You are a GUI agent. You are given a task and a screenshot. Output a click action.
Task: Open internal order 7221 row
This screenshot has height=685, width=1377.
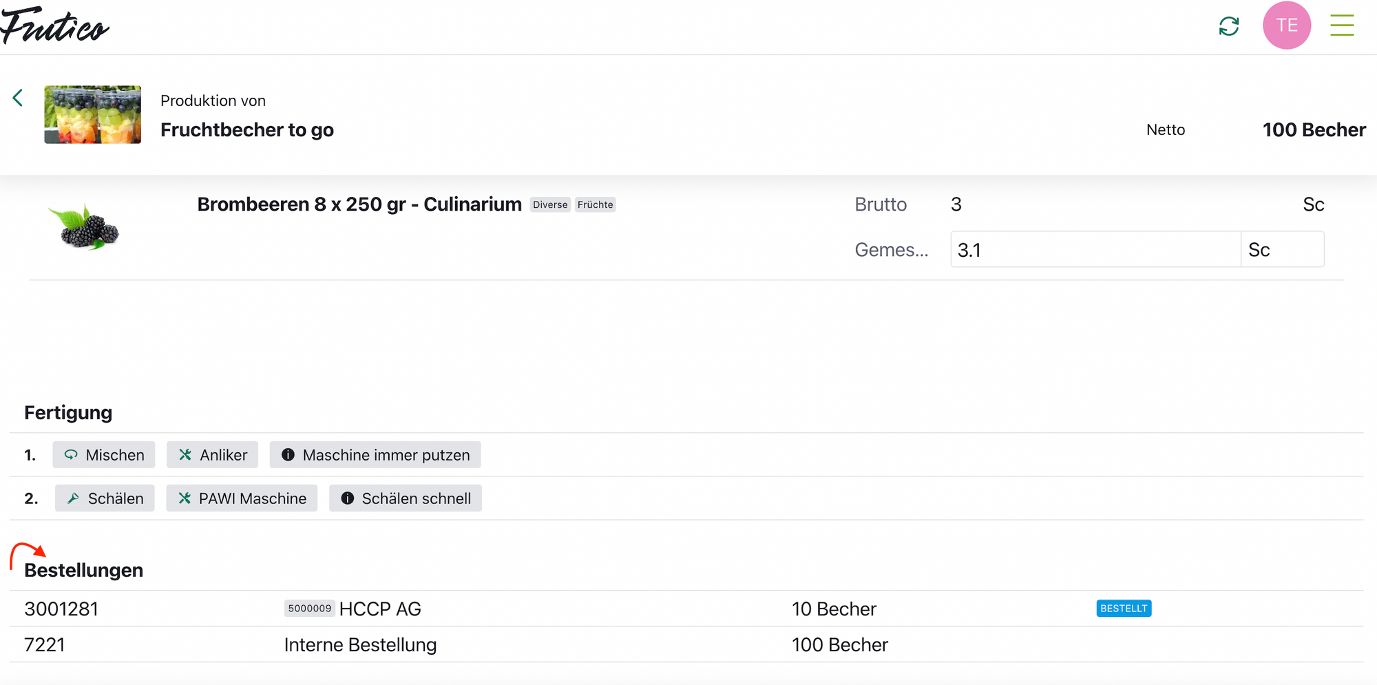(x=45, y=645)
